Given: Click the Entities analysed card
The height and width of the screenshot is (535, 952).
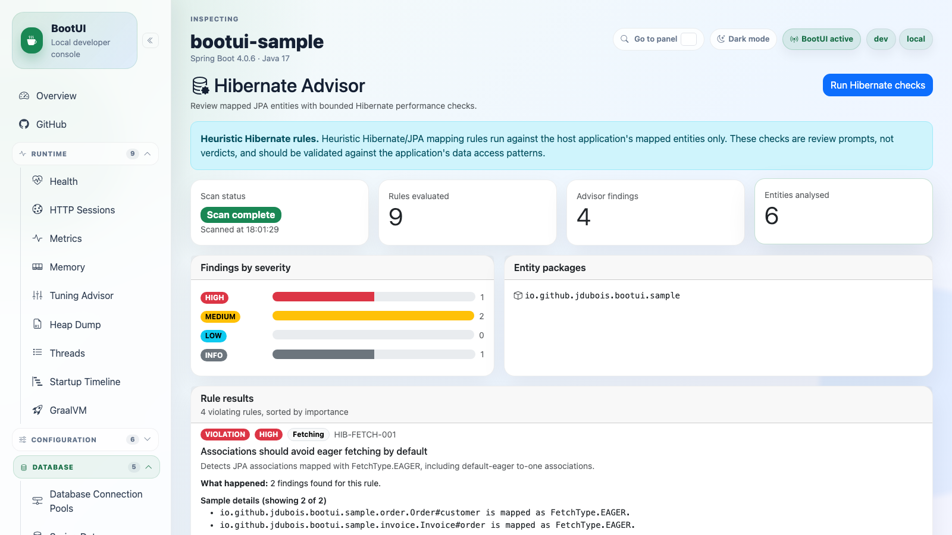Looking at the screenshot, I should 843,211.
